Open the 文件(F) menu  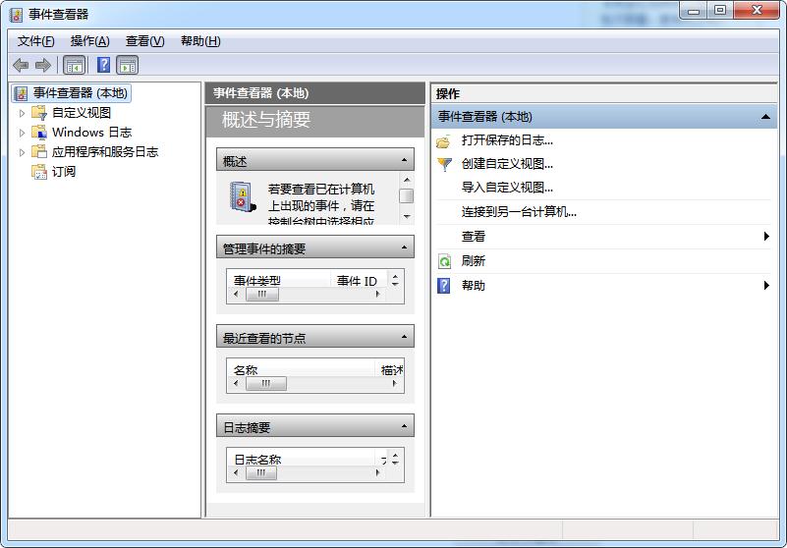point(36,41)
